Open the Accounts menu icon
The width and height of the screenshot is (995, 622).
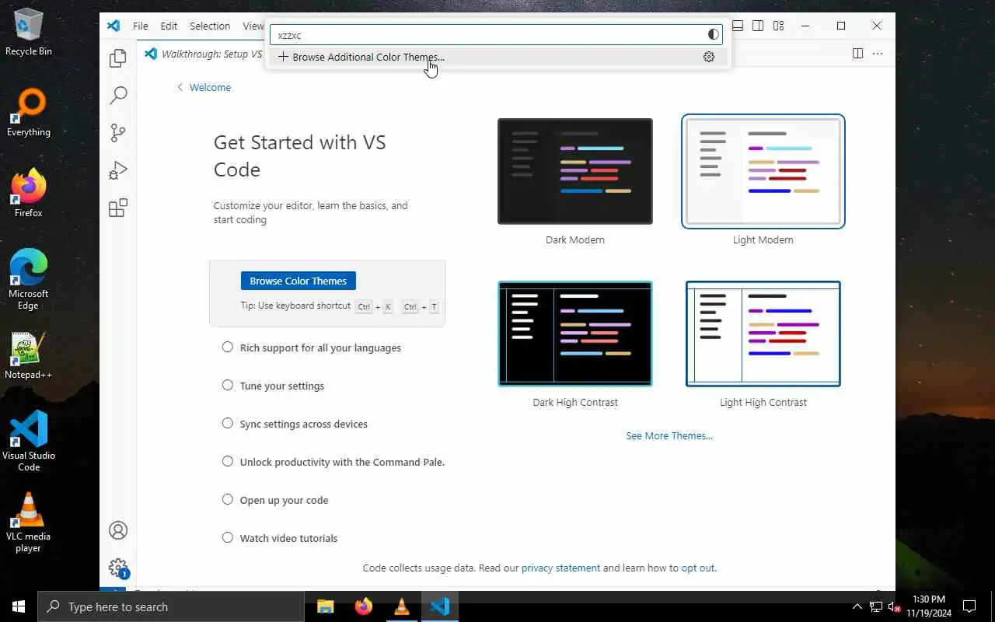tap(118, 530)
